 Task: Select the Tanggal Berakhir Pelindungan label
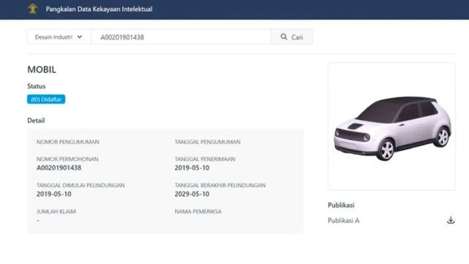point(220,185)
